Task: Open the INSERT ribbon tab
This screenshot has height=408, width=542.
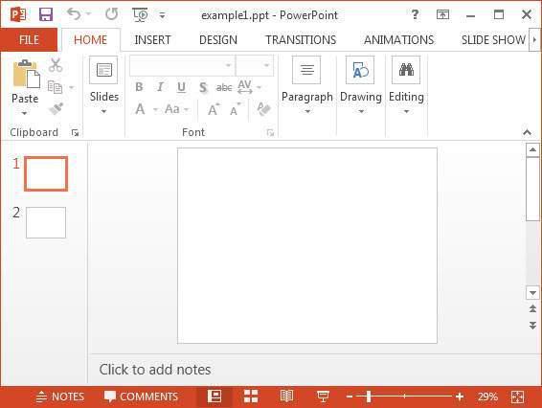Action: pyautogui.click(x=152, y=40)
